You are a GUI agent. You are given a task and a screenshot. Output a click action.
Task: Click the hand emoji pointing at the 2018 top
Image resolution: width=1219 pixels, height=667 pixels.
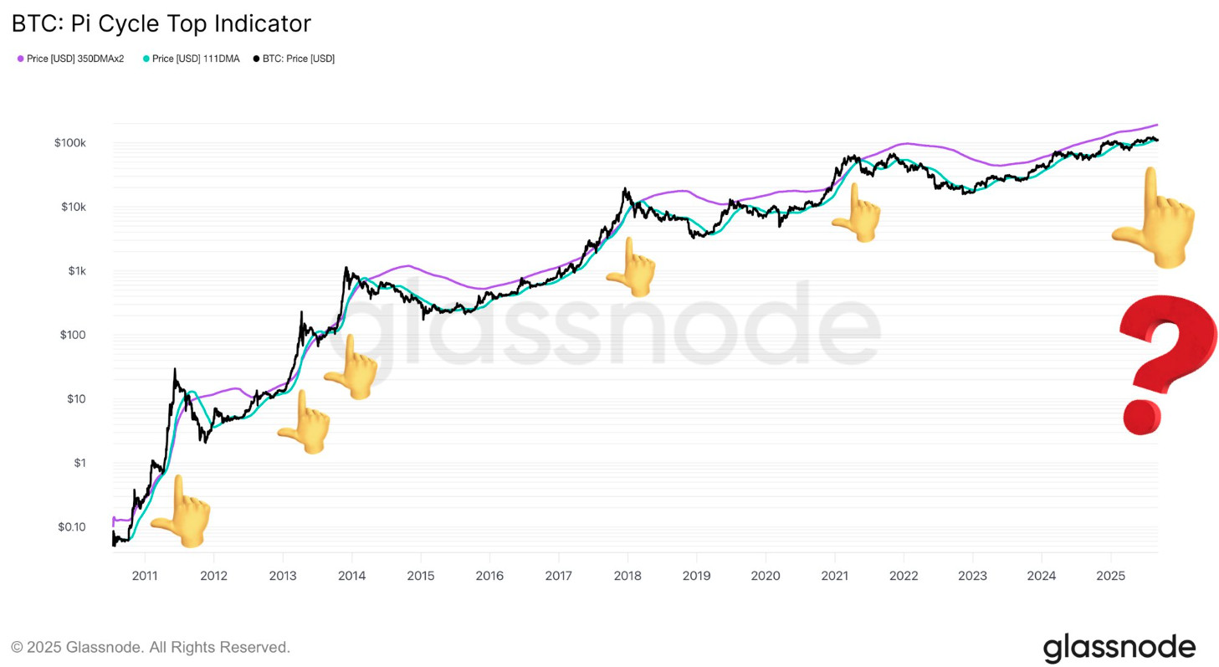click(x=632, y=268)
